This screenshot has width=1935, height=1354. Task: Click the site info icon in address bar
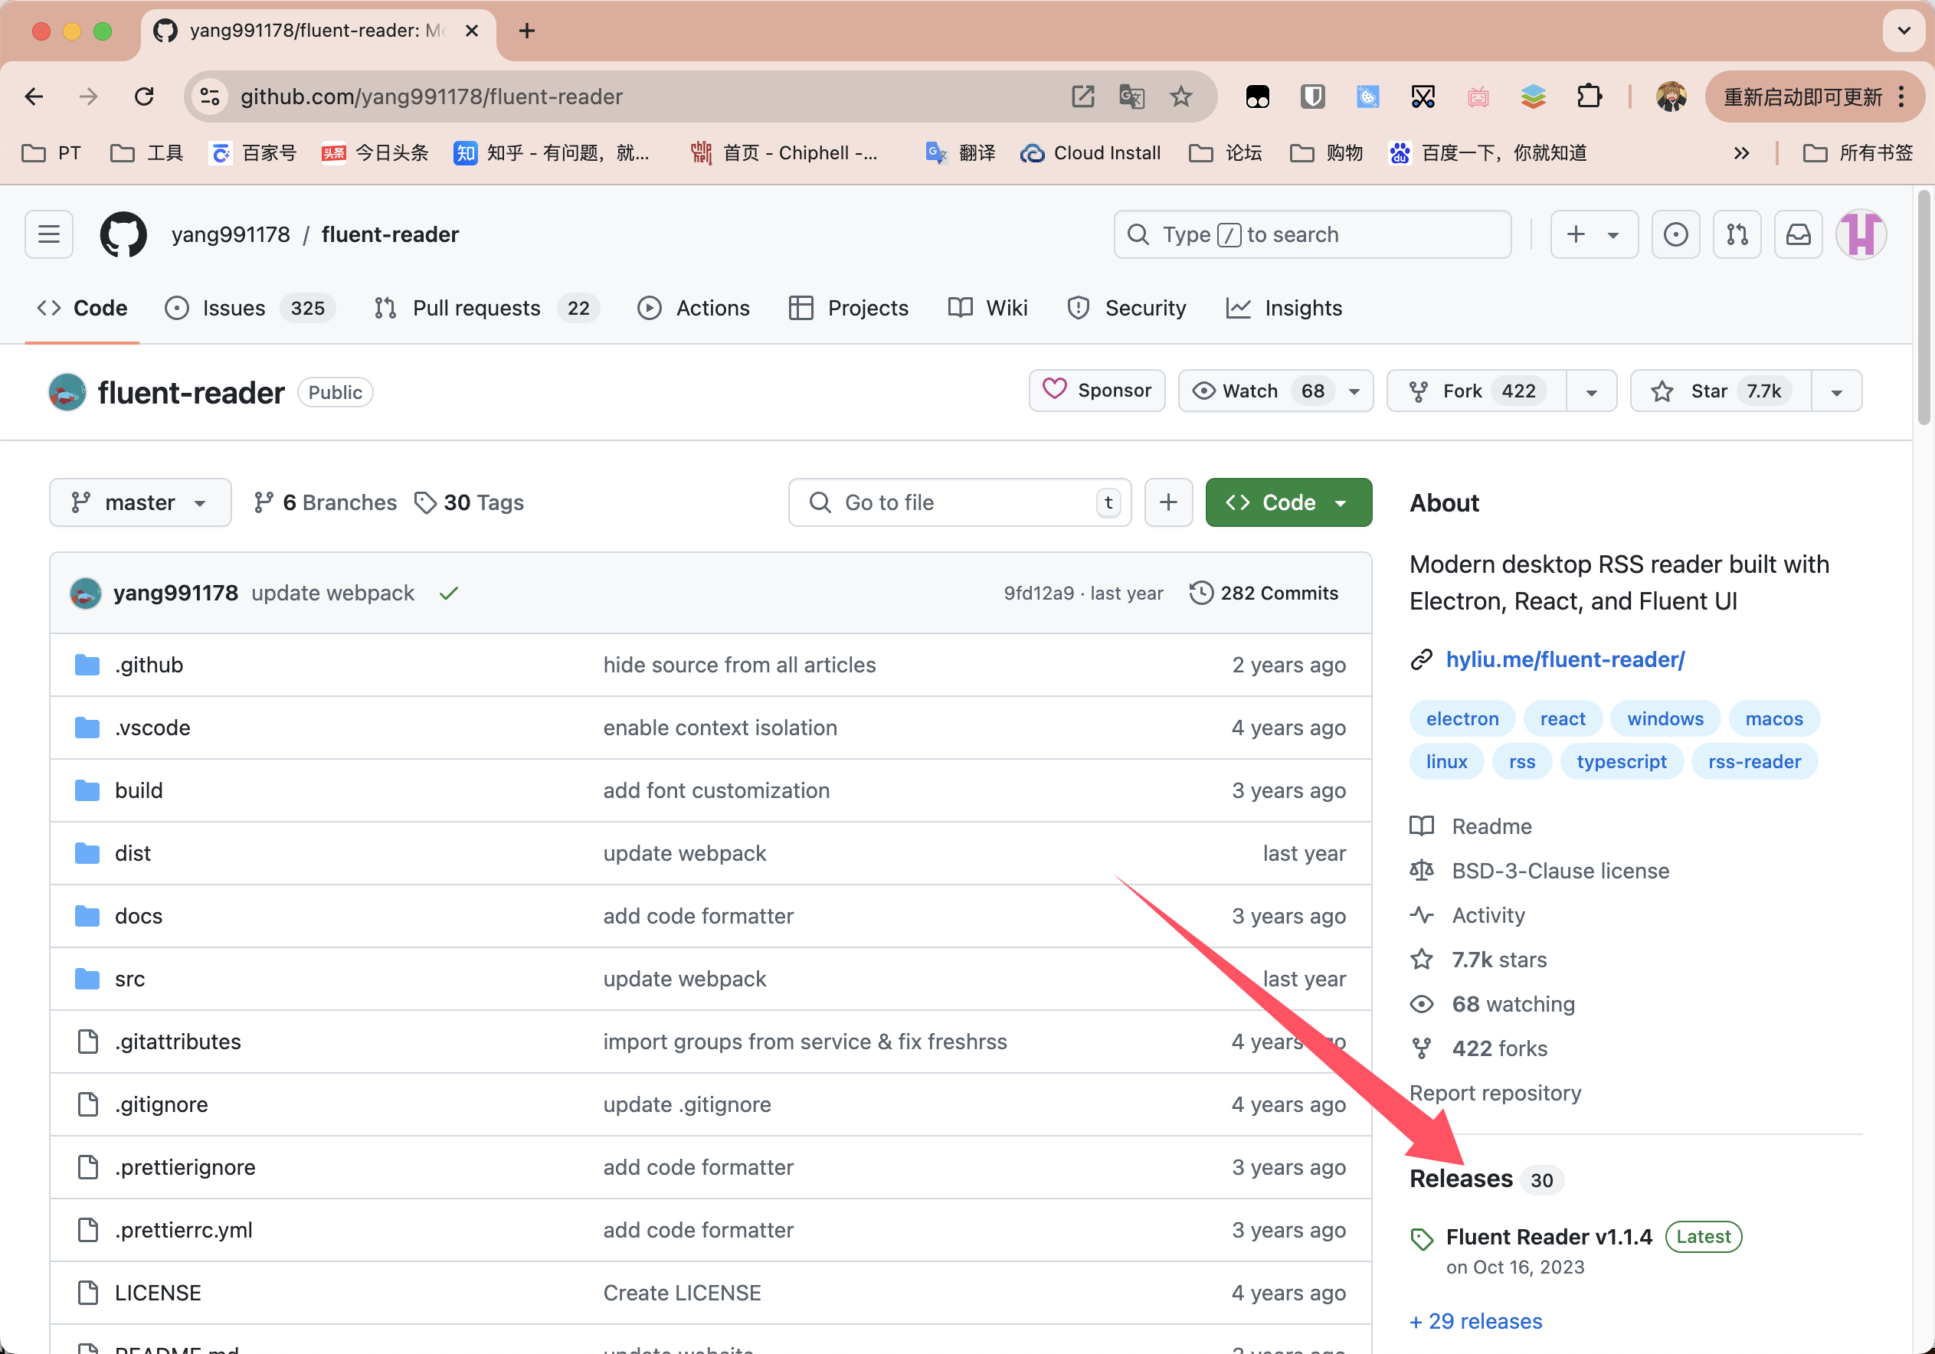(210, 97)
